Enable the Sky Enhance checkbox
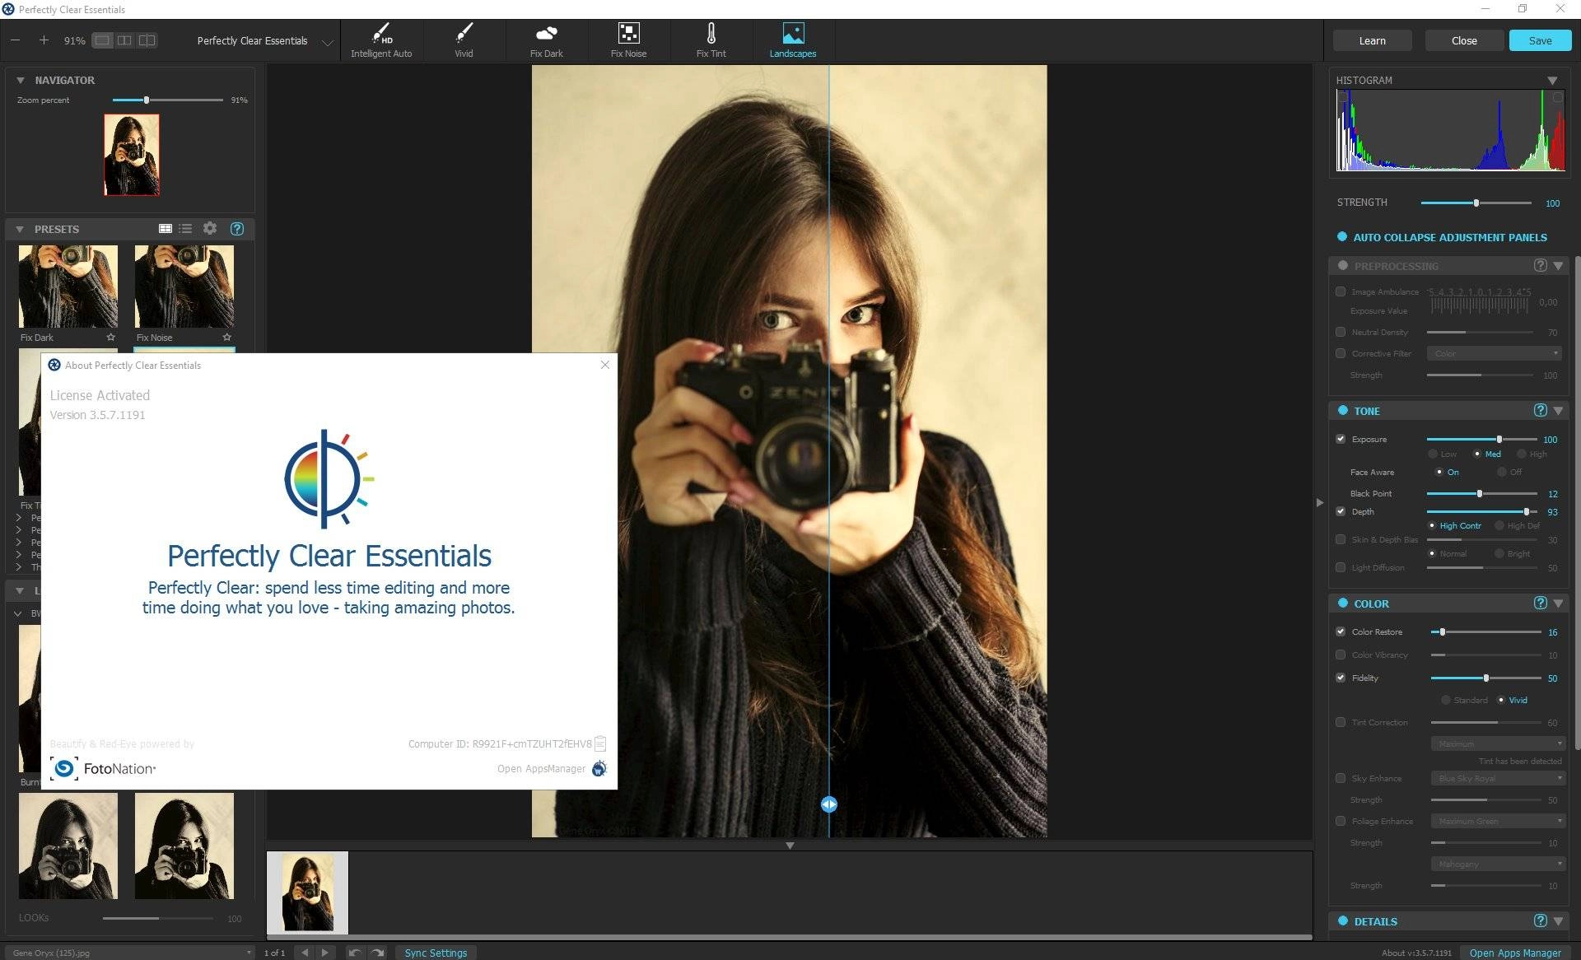Screen dimensions: 1581x960 point(1341,778)
